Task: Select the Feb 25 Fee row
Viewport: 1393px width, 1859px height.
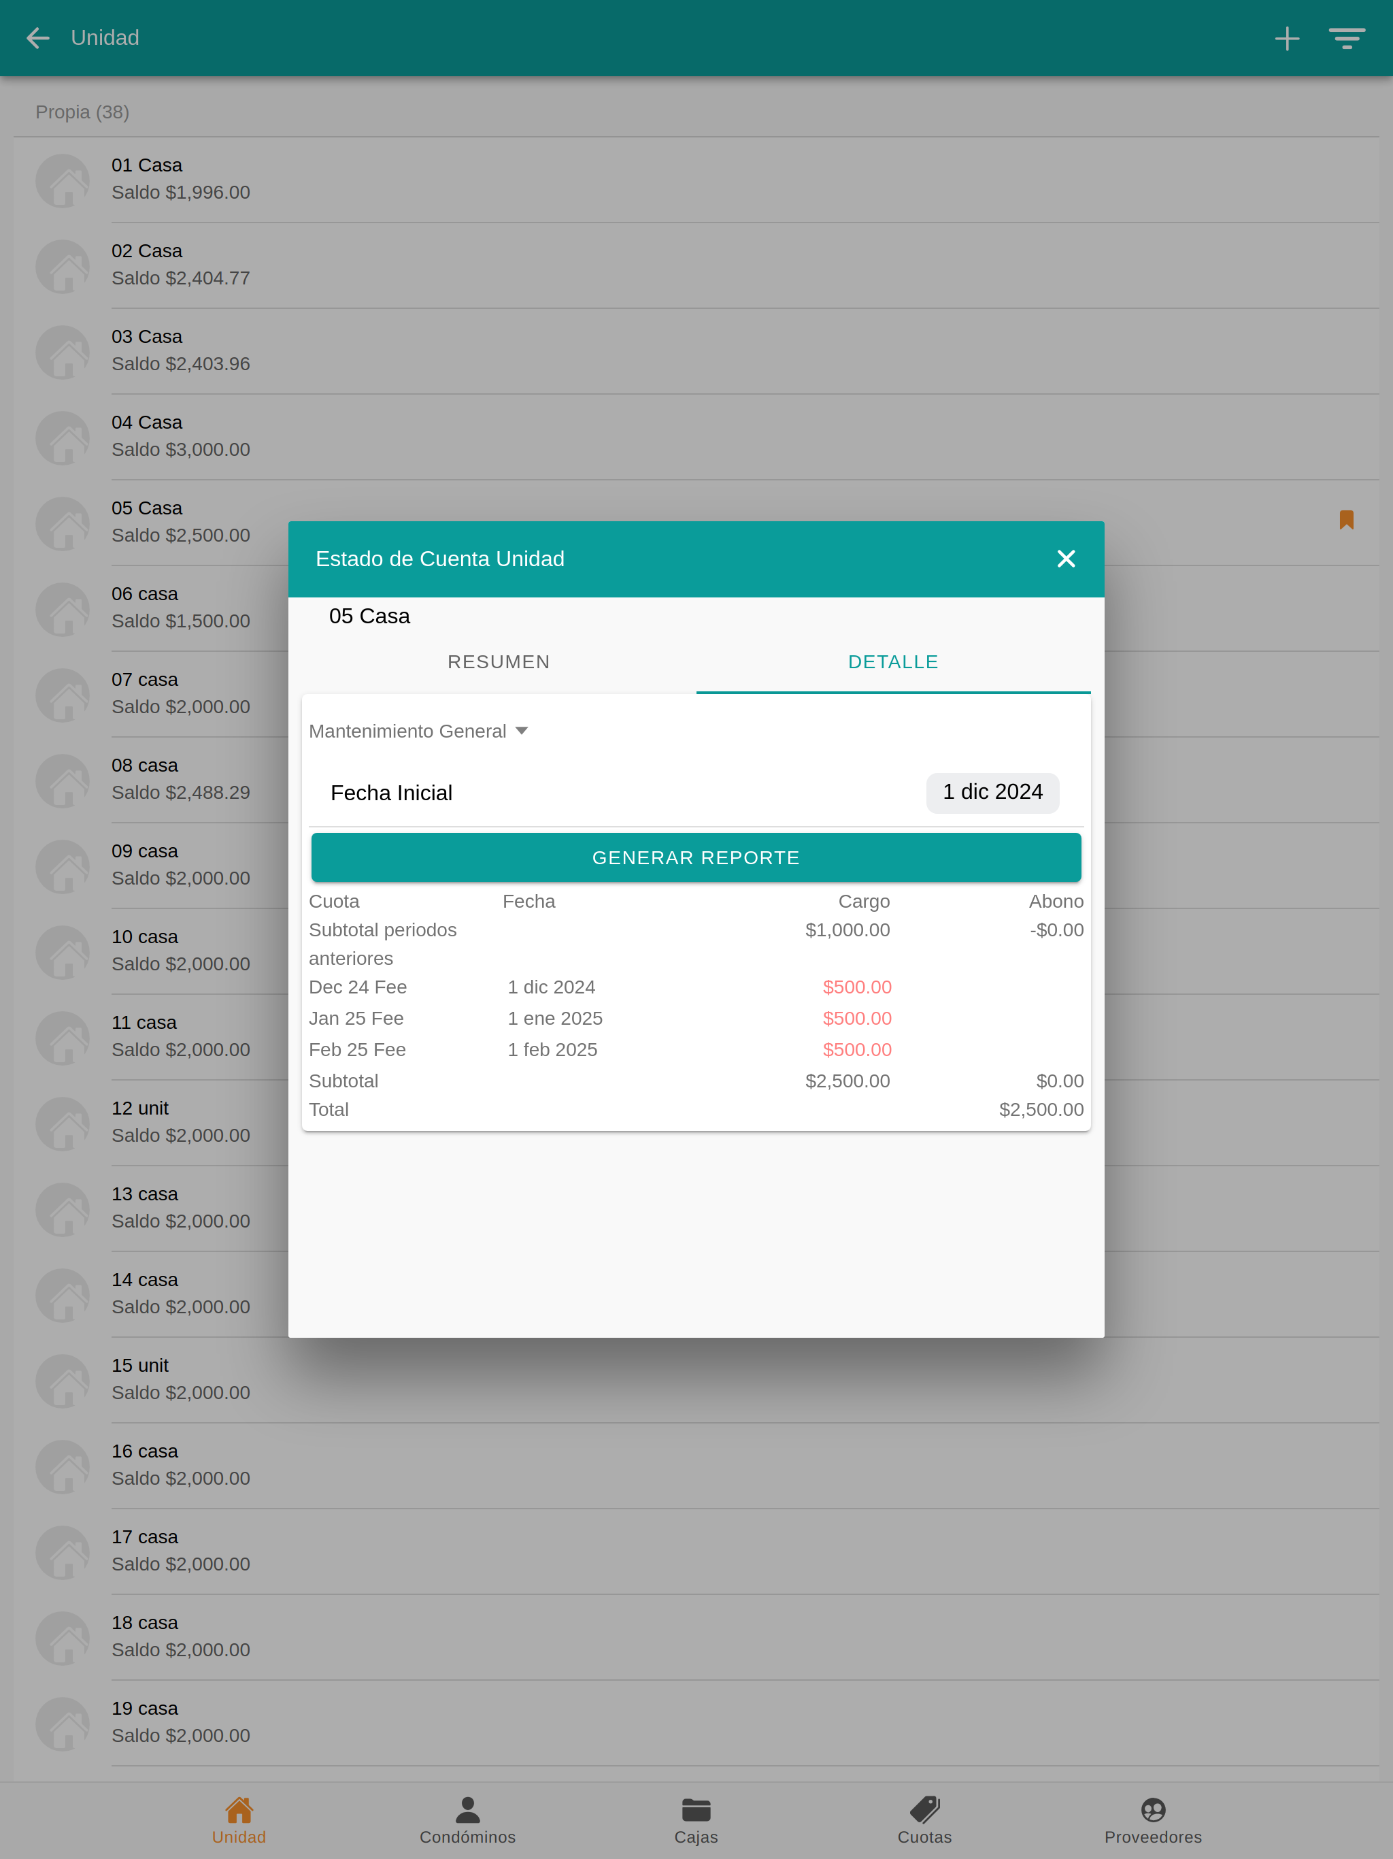Action: pyautogui.click(x=696, y=1049)
